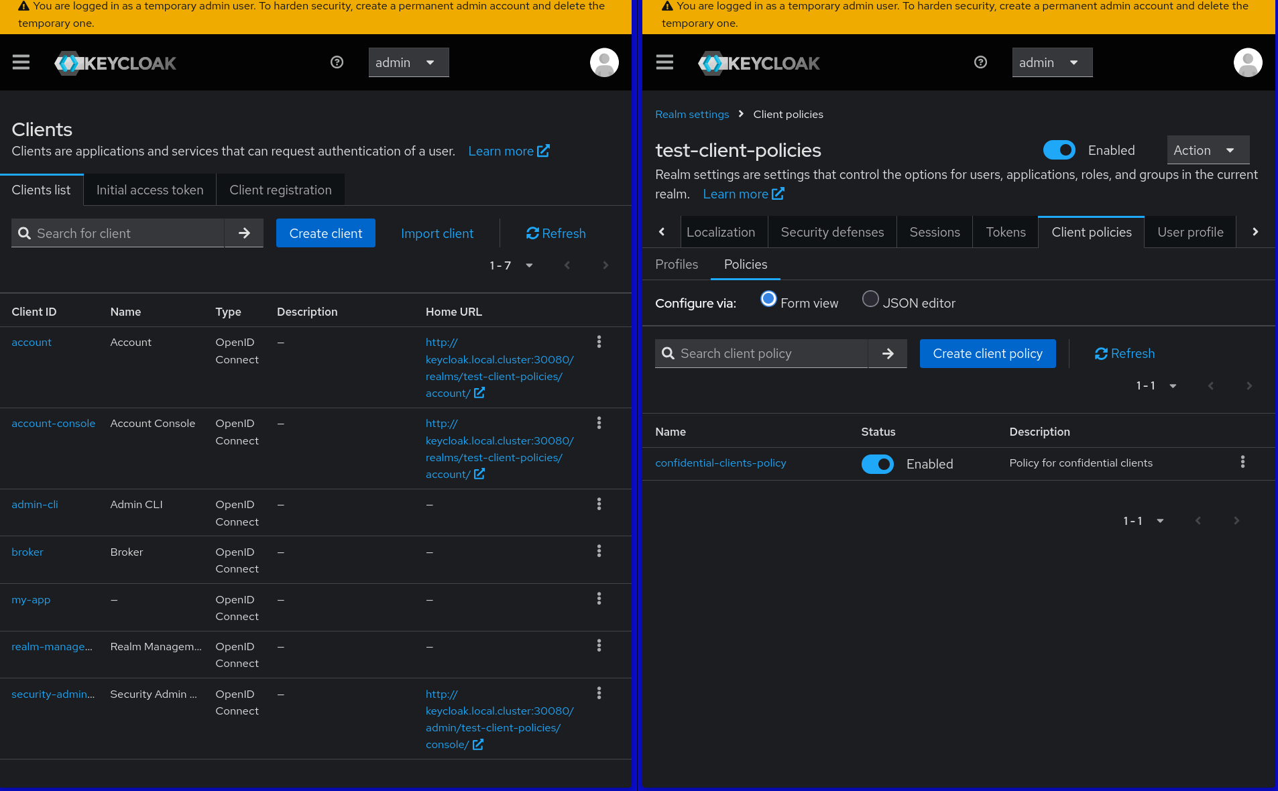Submit client search with arrow button
Screen dimensions: 1278x791
[244, 233]
